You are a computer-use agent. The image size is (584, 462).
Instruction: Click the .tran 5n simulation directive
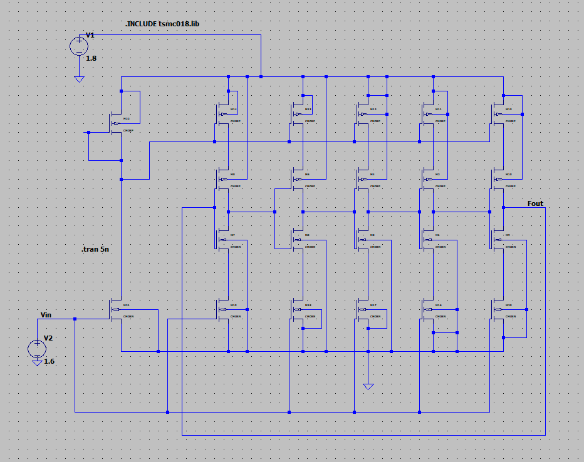coord(95,250)
